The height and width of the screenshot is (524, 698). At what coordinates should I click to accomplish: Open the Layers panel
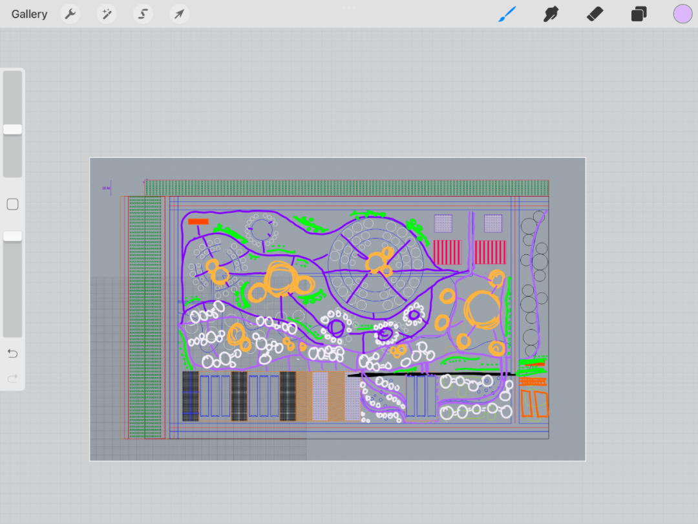tap(639, 14)
